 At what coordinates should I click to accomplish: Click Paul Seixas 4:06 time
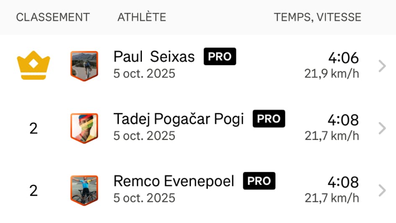[x=343, y=58]
